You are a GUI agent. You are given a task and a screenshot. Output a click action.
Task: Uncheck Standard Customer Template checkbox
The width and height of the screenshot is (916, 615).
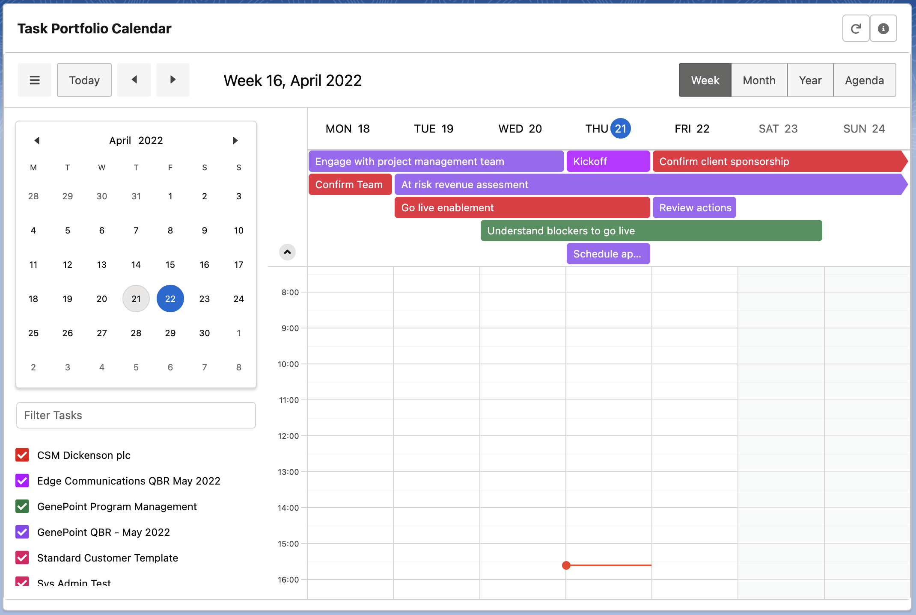pos(22,558)
